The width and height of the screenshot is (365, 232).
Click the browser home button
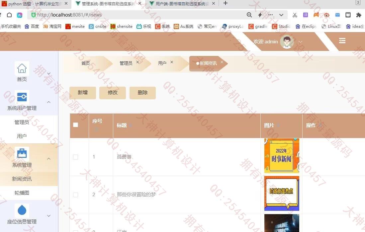9,15
